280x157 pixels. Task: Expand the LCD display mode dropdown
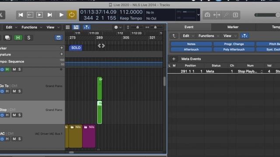tap(198, 15)
